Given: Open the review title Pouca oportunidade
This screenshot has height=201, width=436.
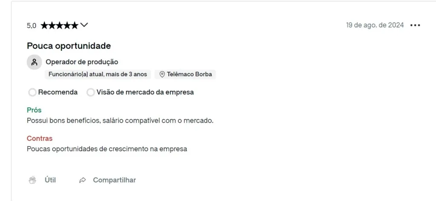Looking at the screenshot, I should (x=69, y=46).
